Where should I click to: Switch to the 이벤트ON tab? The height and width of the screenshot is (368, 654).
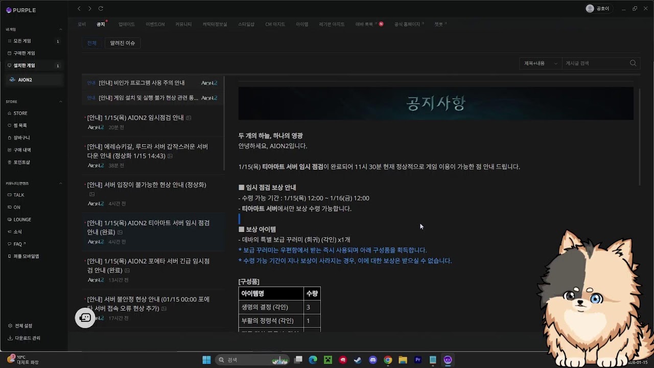point(155,25)
